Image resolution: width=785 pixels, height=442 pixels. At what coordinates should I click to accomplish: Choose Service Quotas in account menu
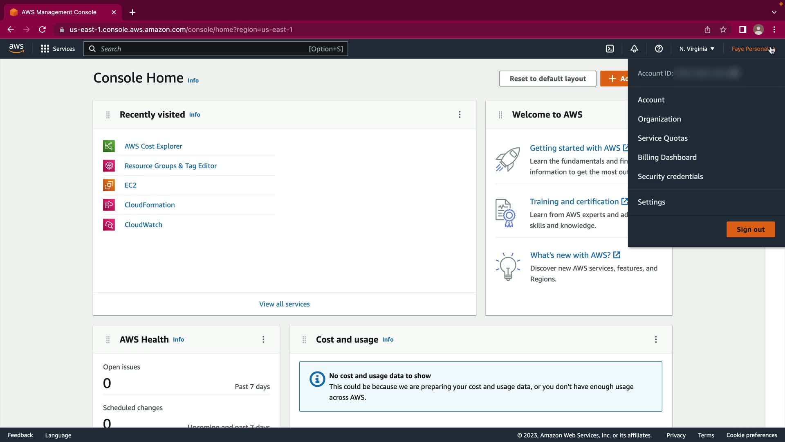coord(662,138)
